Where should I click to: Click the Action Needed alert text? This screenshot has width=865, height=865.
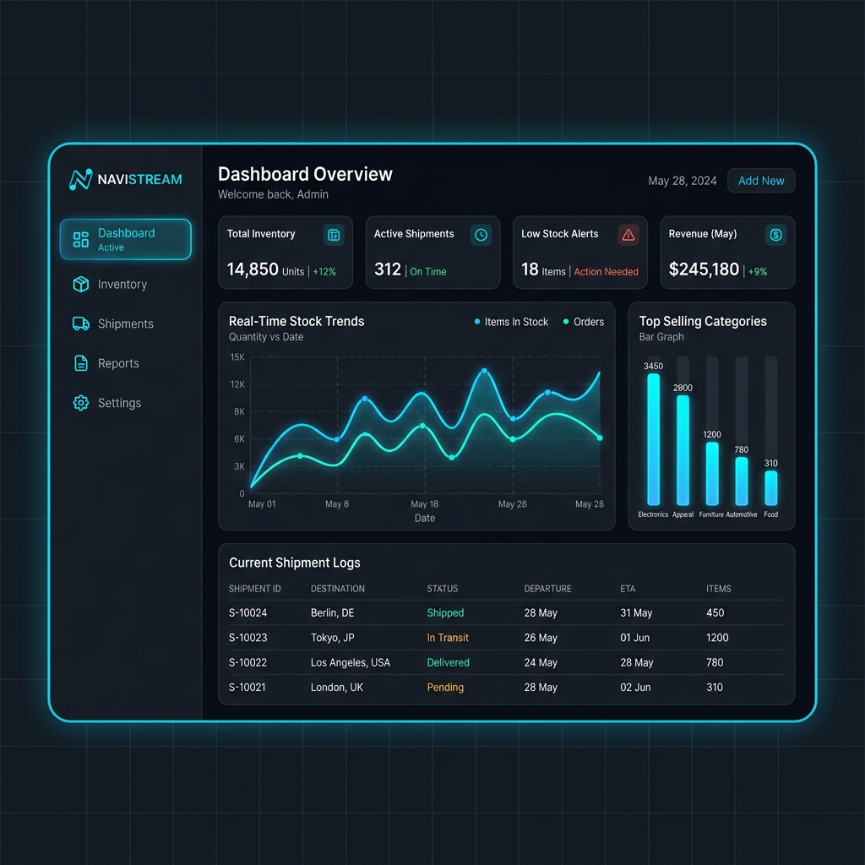[x=606, y=271]
